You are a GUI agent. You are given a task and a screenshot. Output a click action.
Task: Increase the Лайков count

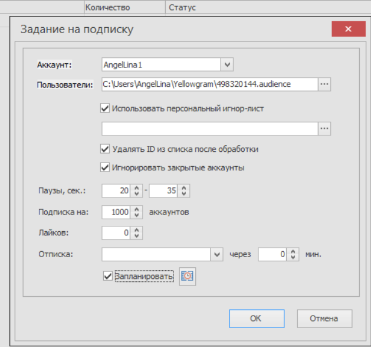tap(137, 230)
